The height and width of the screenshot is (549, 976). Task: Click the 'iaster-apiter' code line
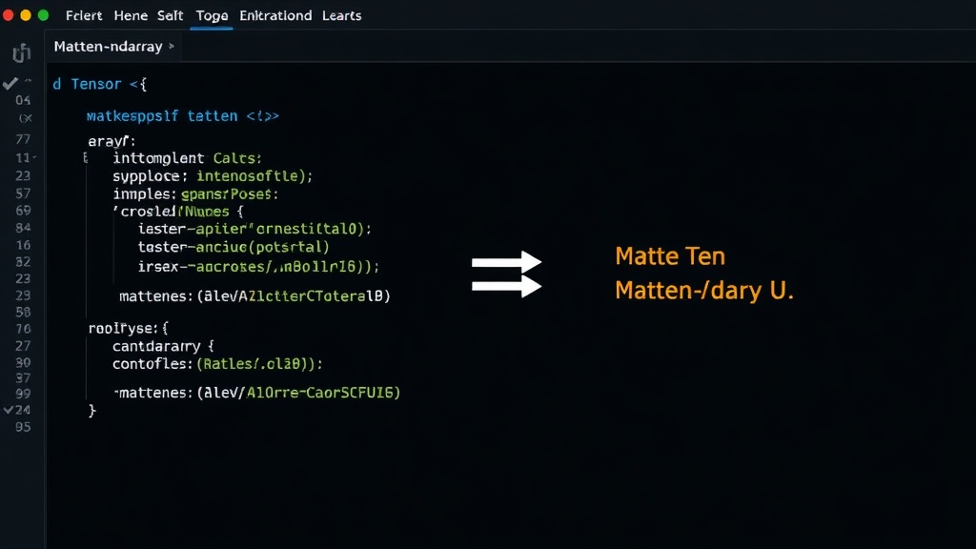coord(254,229)
